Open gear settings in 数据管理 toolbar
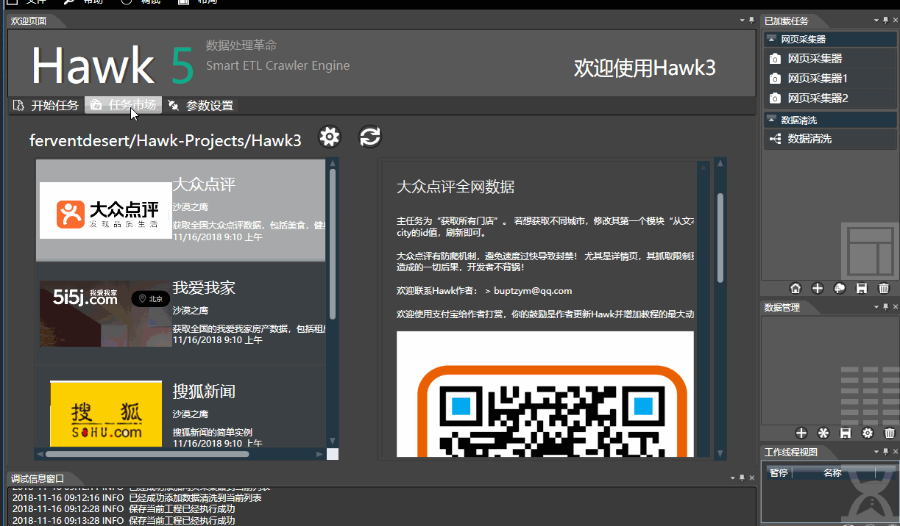900x526 pixels. coord(868,433)
